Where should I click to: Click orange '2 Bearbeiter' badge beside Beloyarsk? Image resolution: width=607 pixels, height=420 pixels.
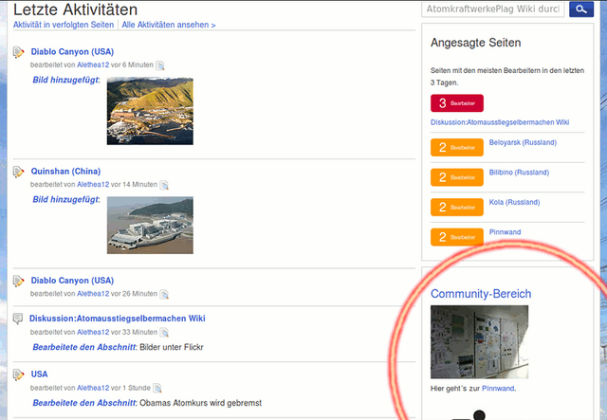click(456, 148)
